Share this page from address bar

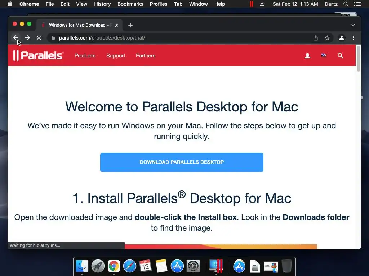click(316, 38)
